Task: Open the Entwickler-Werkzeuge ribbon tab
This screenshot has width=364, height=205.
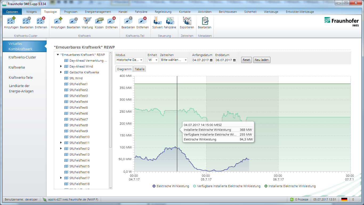Action: pos(300,12)
